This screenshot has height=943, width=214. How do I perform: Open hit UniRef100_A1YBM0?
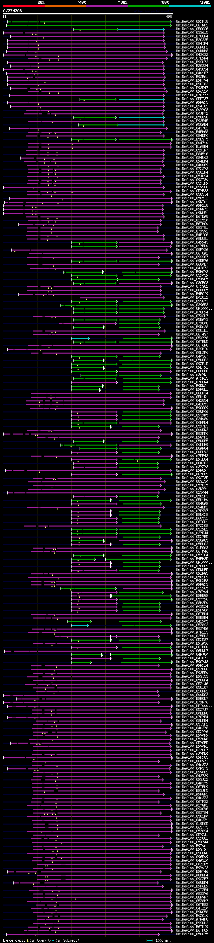(x=192, y=246)
